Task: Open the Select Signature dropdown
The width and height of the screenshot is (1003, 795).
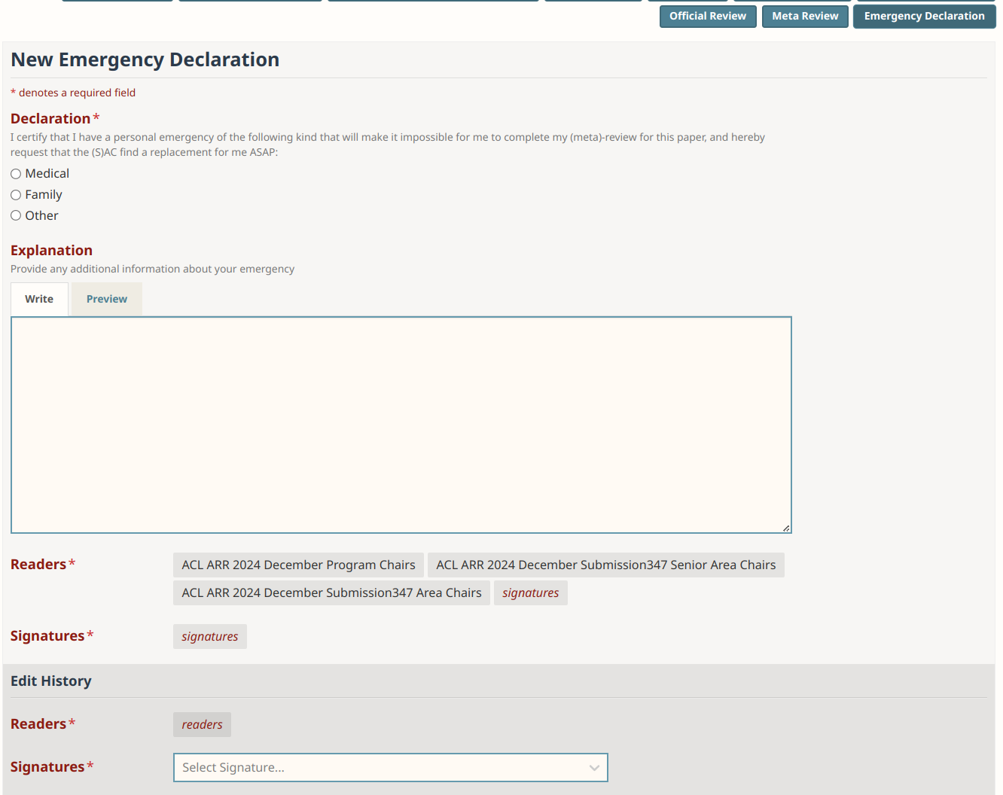Action: [391, 767]
